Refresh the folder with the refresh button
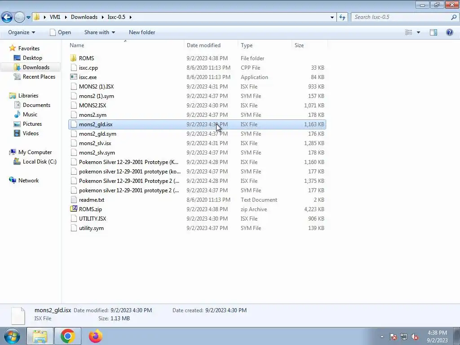The width and height of the screenshot is (460, 345). tap(342, 18)
